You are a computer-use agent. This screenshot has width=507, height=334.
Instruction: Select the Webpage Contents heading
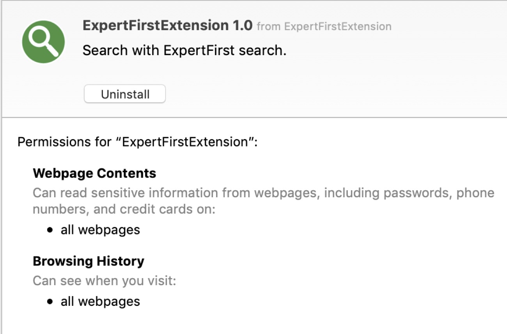click(x=94, y=173)
